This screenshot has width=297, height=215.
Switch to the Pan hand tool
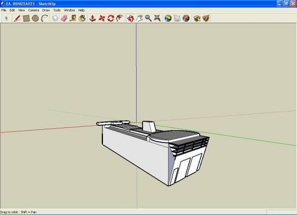click(x=139, y=18)
